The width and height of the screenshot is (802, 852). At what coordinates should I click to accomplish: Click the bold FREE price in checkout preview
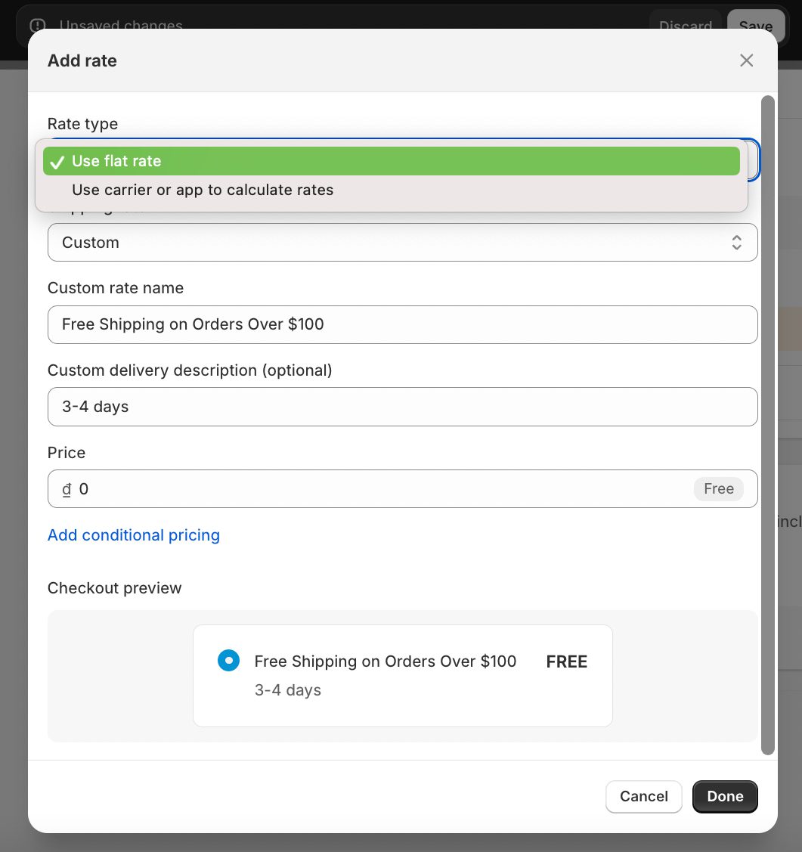click(566, 662)
